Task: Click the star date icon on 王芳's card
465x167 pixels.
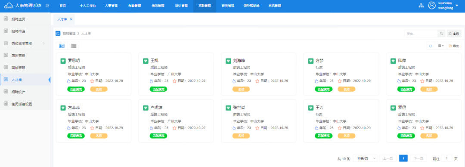Action: tap(340, 128)
